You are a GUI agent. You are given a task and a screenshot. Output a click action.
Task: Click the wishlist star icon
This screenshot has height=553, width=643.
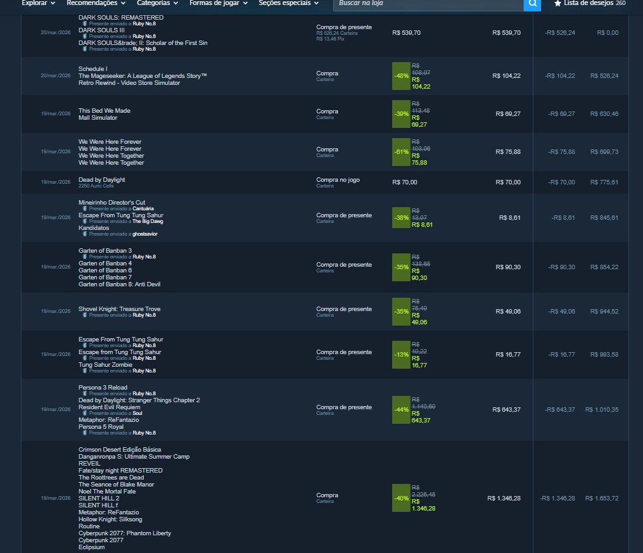point(557,3)
